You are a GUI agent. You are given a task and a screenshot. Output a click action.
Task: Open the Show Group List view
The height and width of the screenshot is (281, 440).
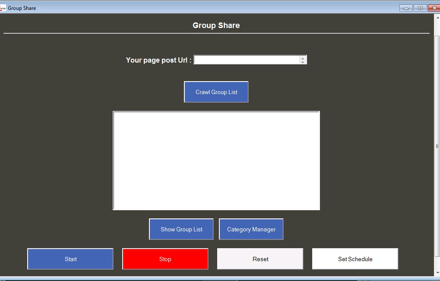pyautogui.click(x=181, y=229)
